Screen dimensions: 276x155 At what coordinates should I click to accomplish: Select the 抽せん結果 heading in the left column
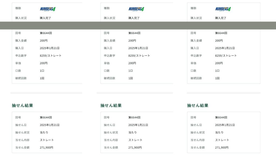coord(22,105)
